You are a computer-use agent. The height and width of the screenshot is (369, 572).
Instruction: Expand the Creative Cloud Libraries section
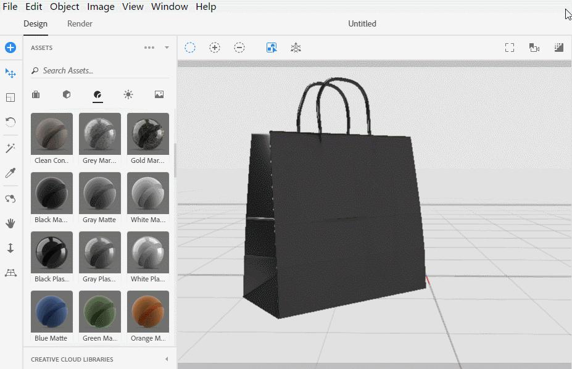tap(166, 359)
